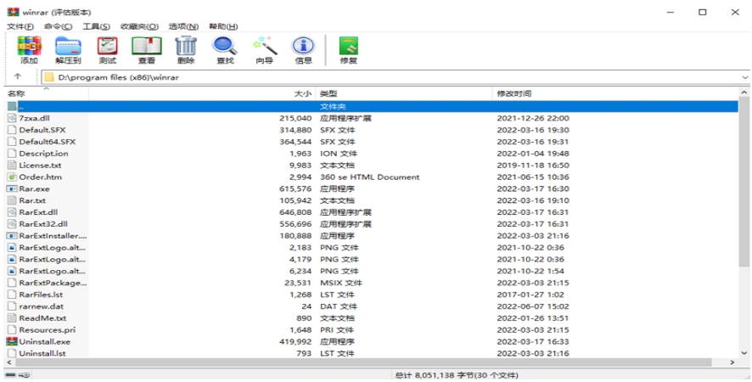The width and height of the screenshot is (752, 382).
Task: Click the 测试 (Test) toolbar icon
Action: point(107,49)
